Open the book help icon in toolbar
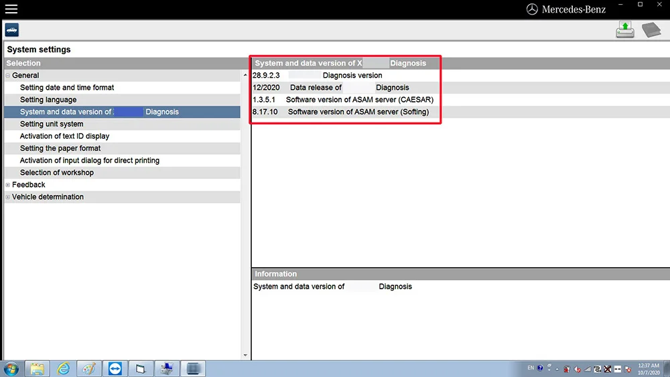The width and height of the screenshot is (670, 377). [651, 30]
